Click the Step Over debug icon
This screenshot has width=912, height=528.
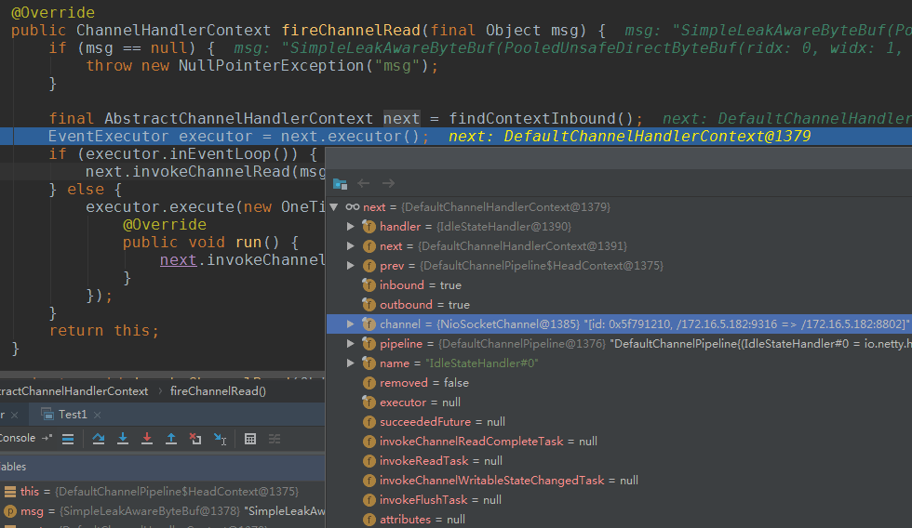pos(99,439)
